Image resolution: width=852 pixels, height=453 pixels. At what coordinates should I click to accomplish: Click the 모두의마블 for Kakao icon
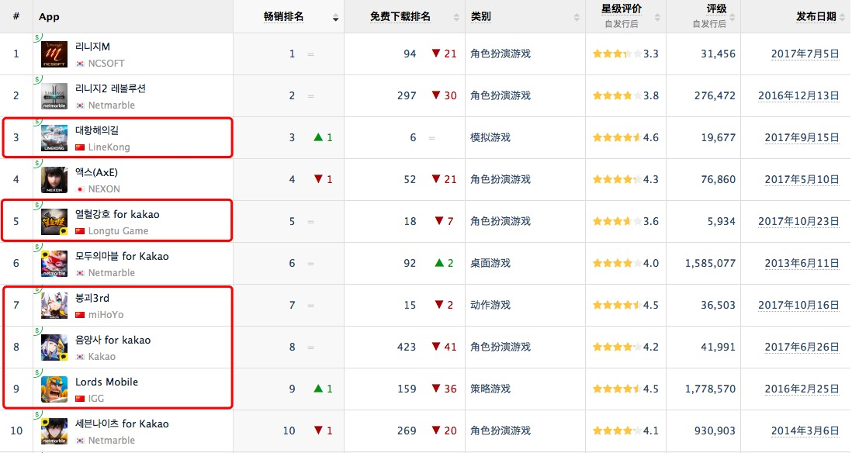pyautogui.click(x=54, y=264)
